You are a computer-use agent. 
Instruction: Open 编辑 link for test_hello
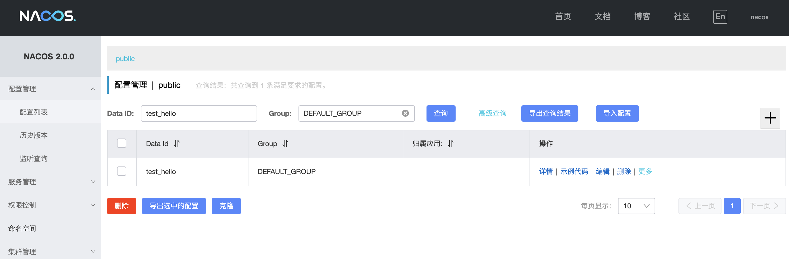click(x=603, y=171)
